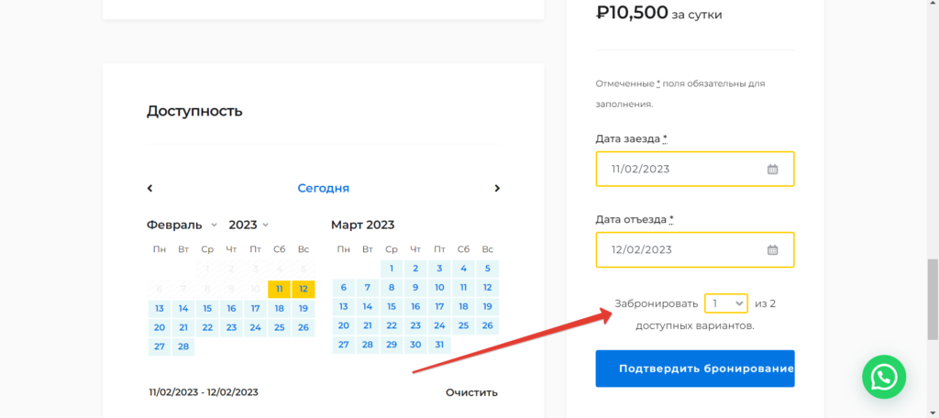This screenshot has width=939, height=418.
Task: Select March 2 in the calendar
Action: (415, 269)
